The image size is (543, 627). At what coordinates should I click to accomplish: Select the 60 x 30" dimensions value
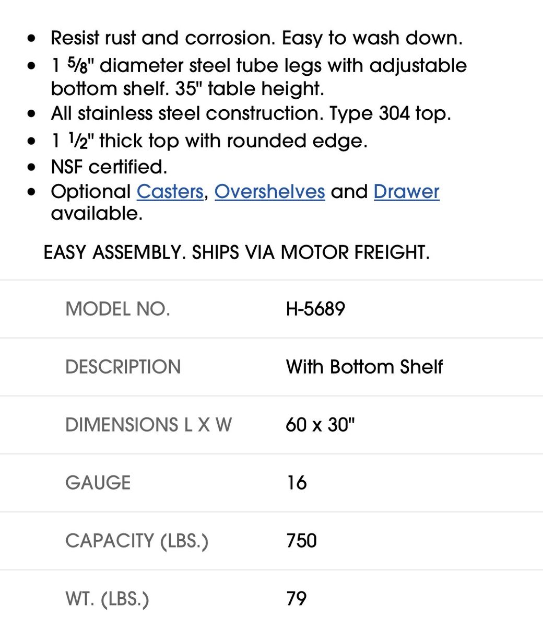[x=320, y=425]
